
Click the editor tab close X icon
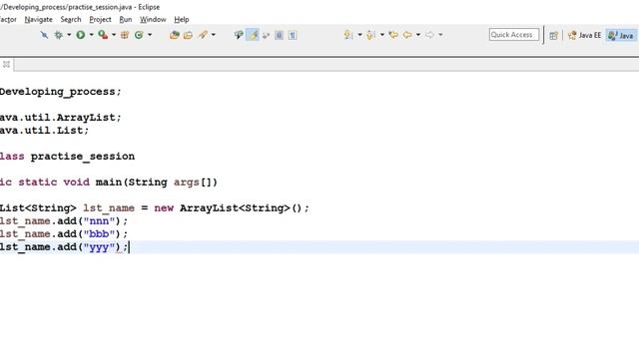point(6,64)
